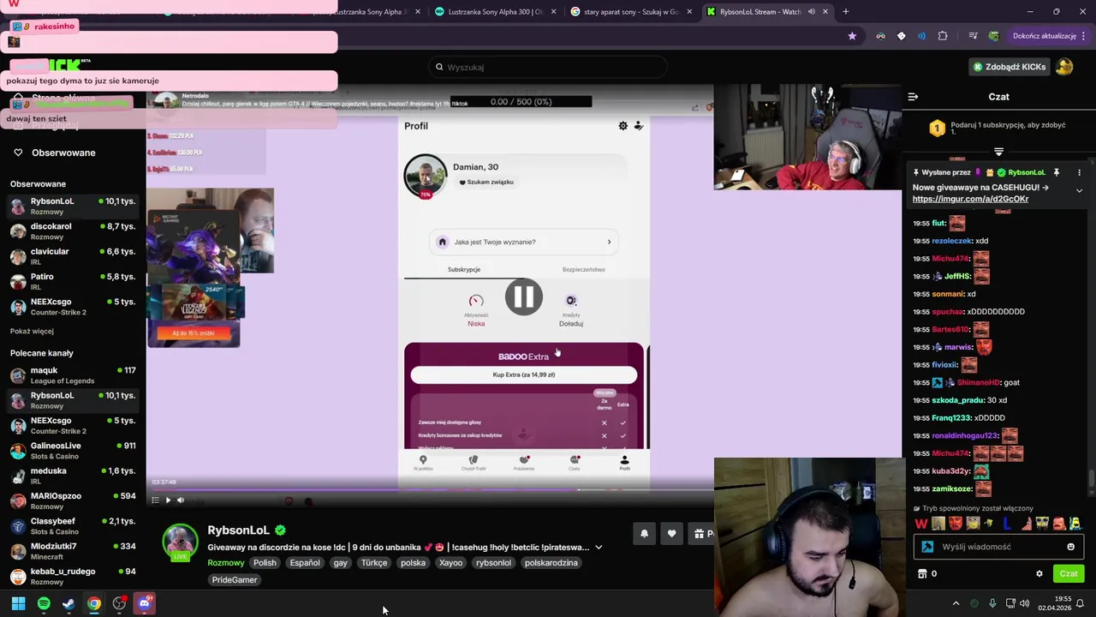Focus the Wyślij wiadomość chat input
1096x617 pixels.
coord(1000,547)
